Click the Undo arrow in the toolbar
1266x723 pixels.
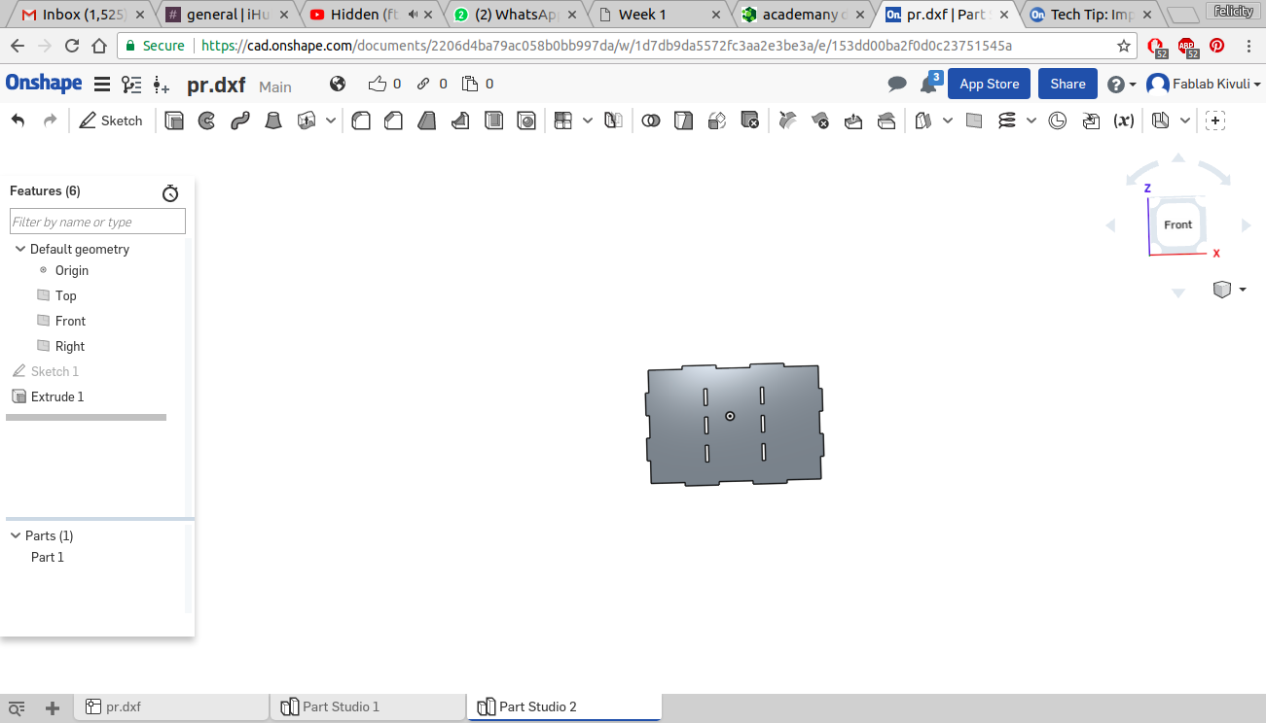click(x=18, y=120)
